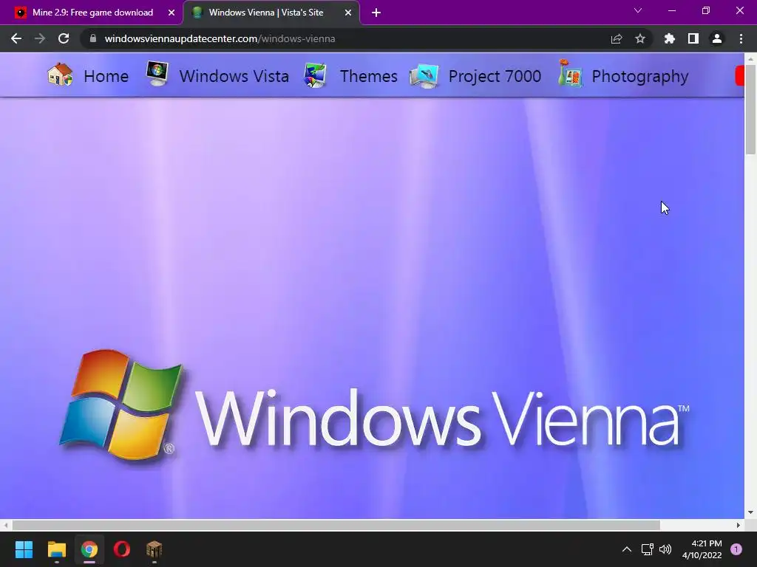Open the Project 7000 page
Viewport: 757px width, 567px height.
495,76
